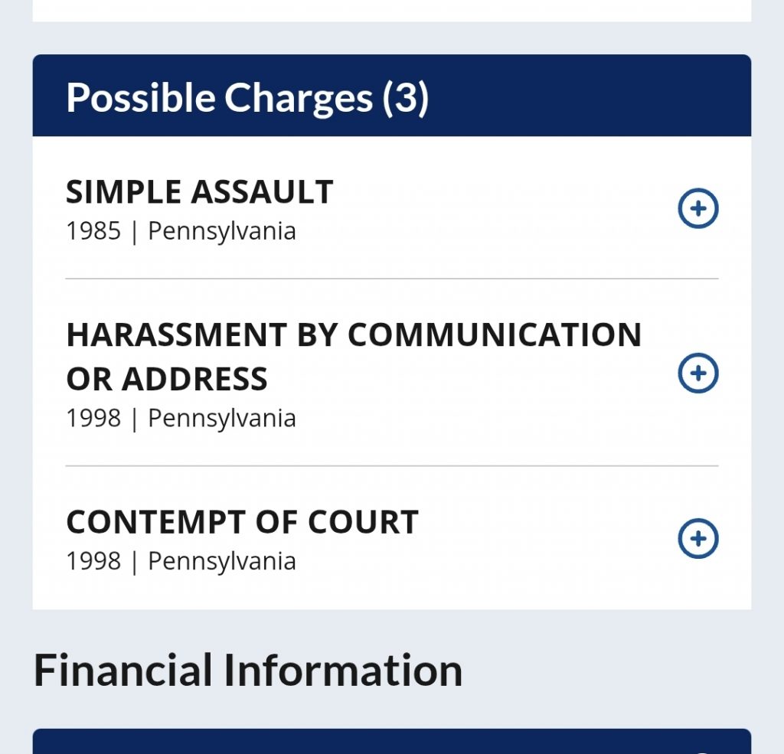Click the 'OR ADDRESS' line of the harassment title
Image resolution: width=784 pixels, height=754 pixels.
point(167,379)
